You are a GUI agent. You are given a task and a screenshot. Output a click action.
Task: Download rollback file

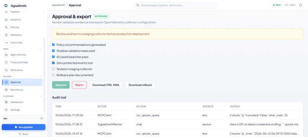click(140, 85)
